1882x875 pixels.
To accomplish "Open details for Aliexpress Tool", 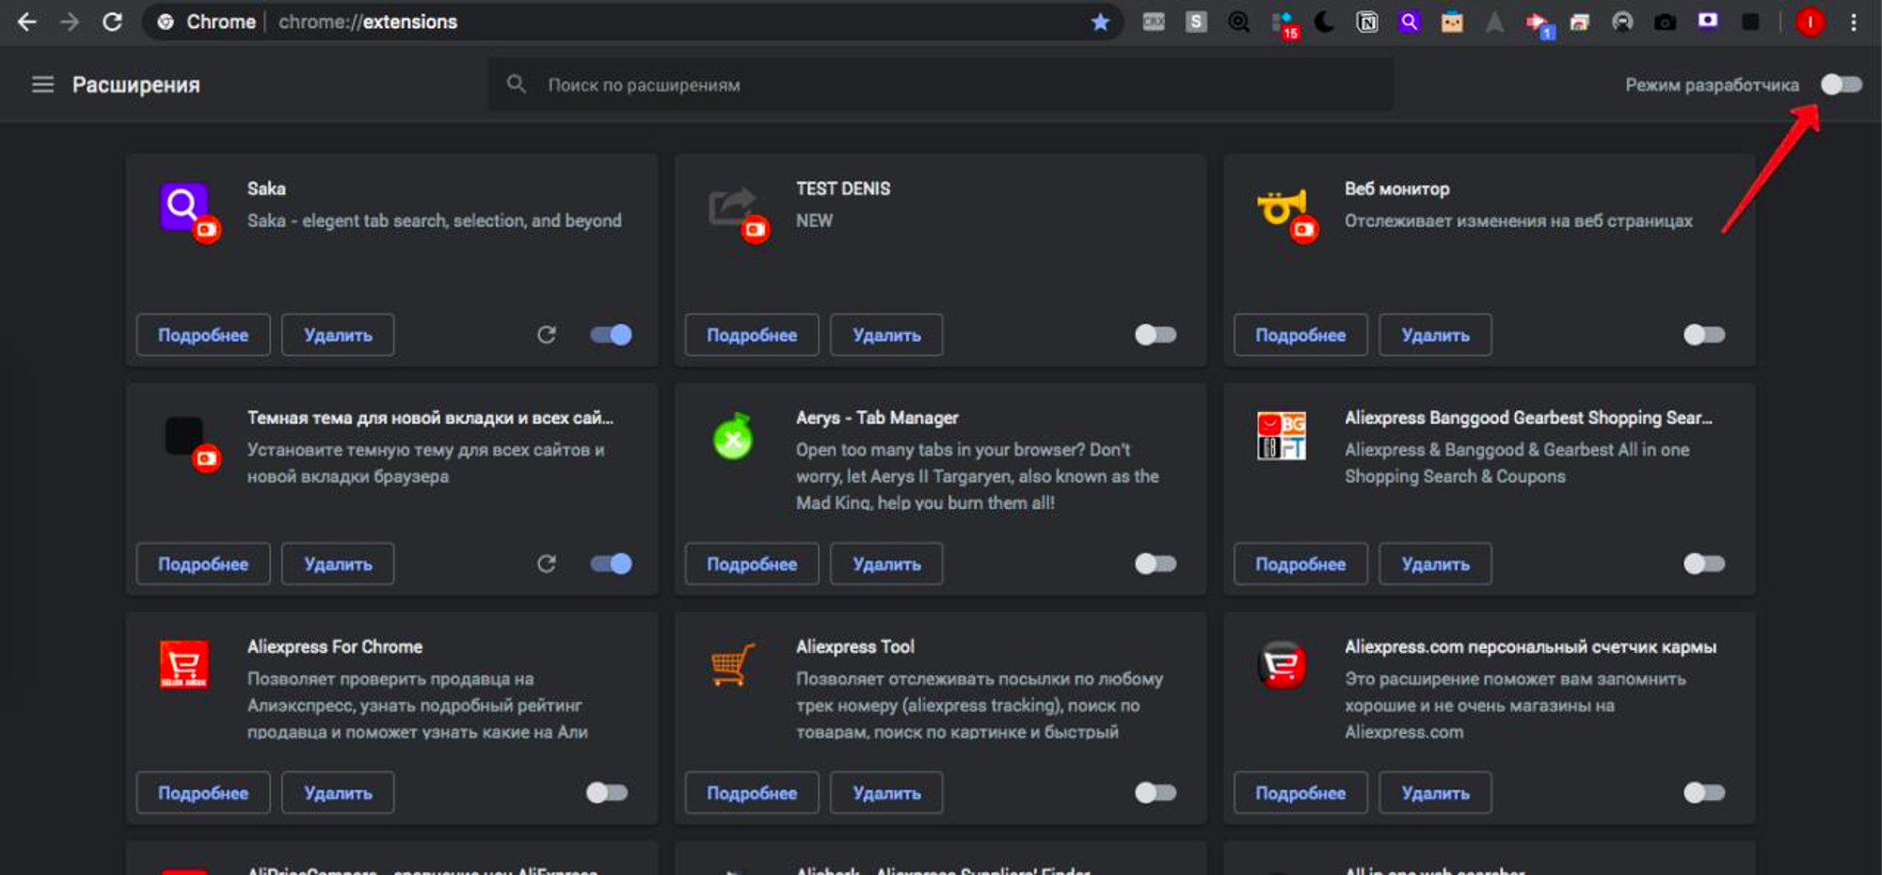I will pos(751,793).
